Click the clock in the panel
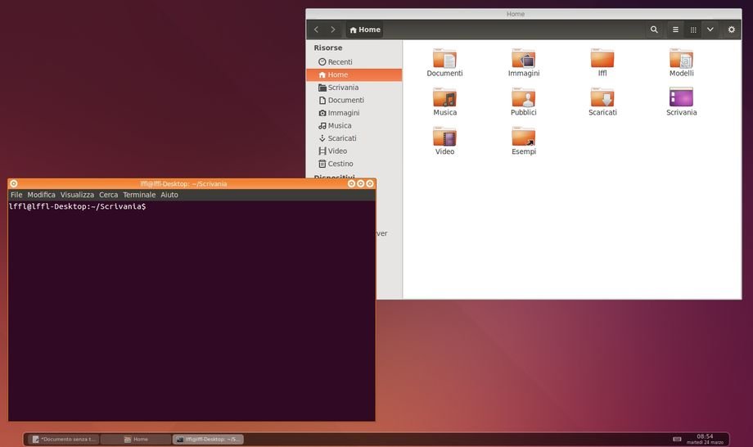 (x=705, y=439)
